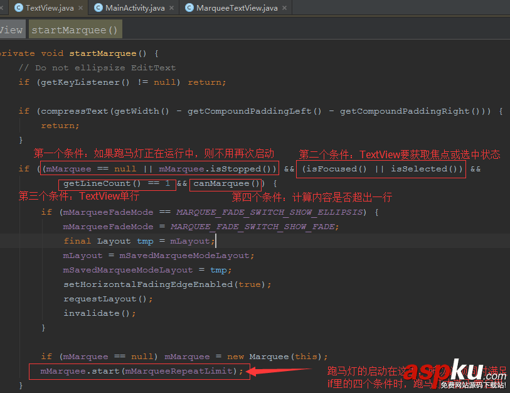Click canMarquee() call
This screenshot has height=393, width=510.
click(x=226, y=183)
